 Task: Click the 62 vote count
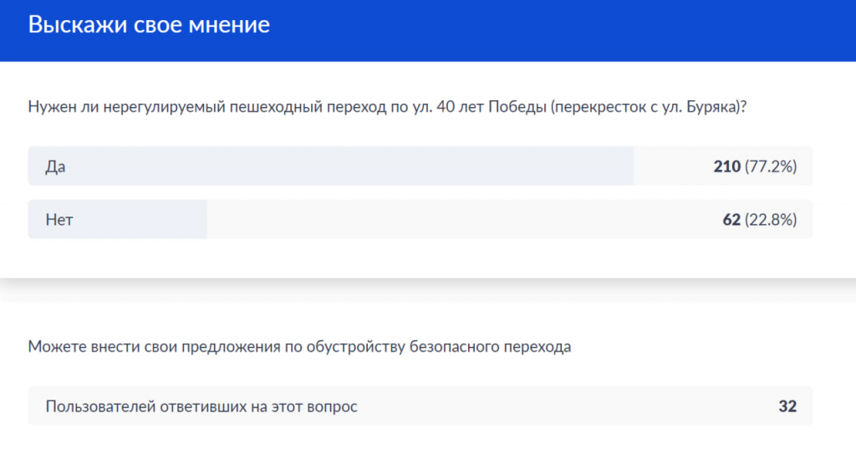731,220
